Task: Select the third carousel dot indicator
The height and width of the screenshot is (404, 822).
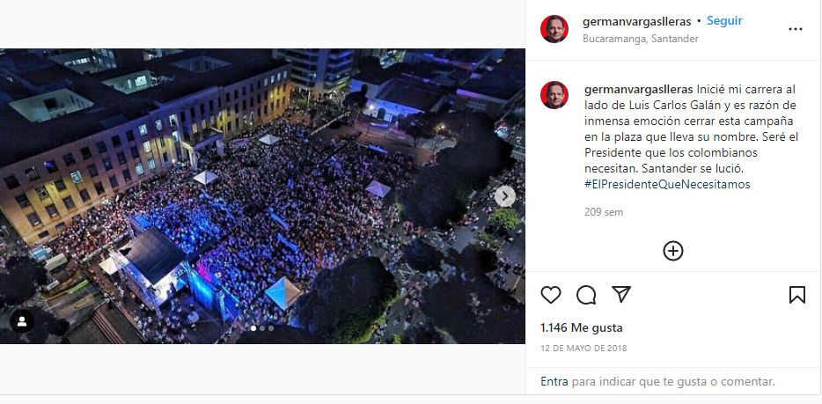Action: point(271,328)
